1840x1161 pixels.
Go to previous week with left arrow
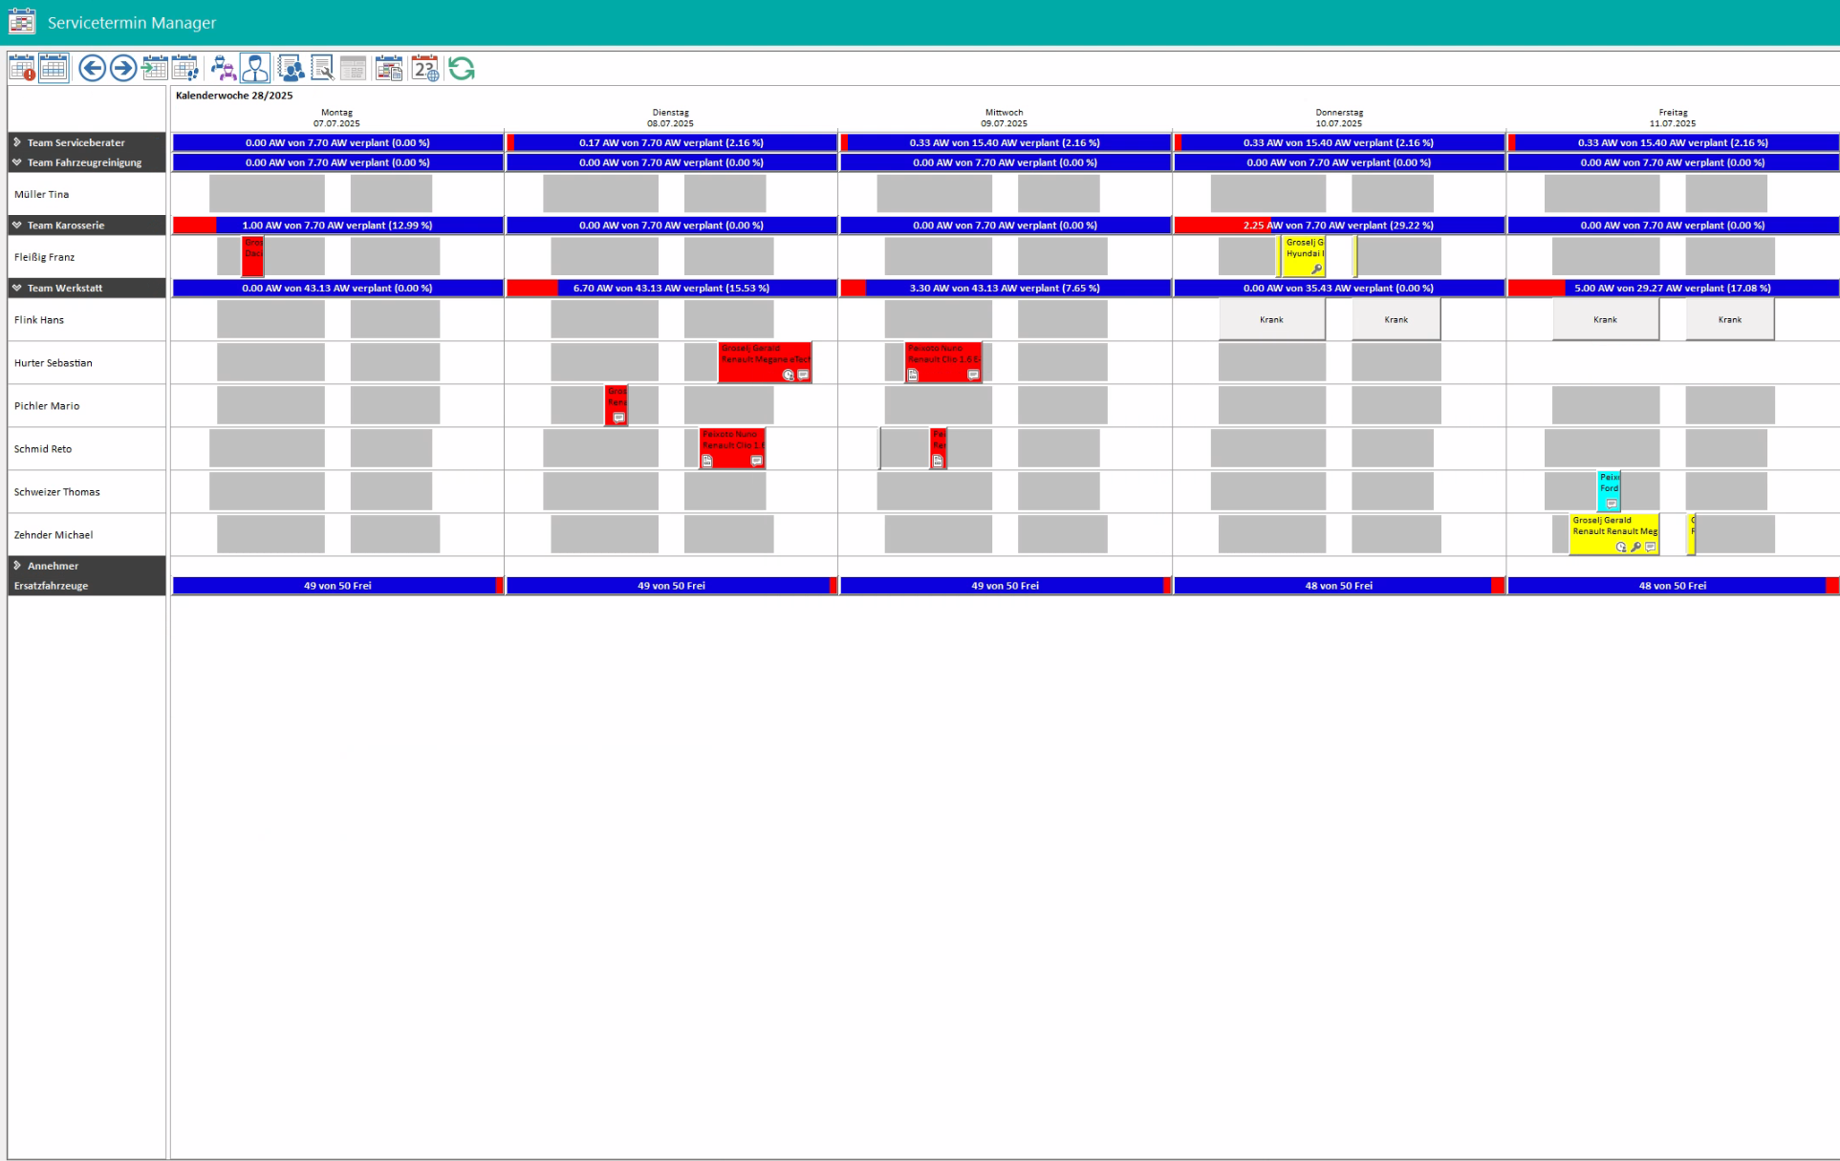[x=92, y=69]
